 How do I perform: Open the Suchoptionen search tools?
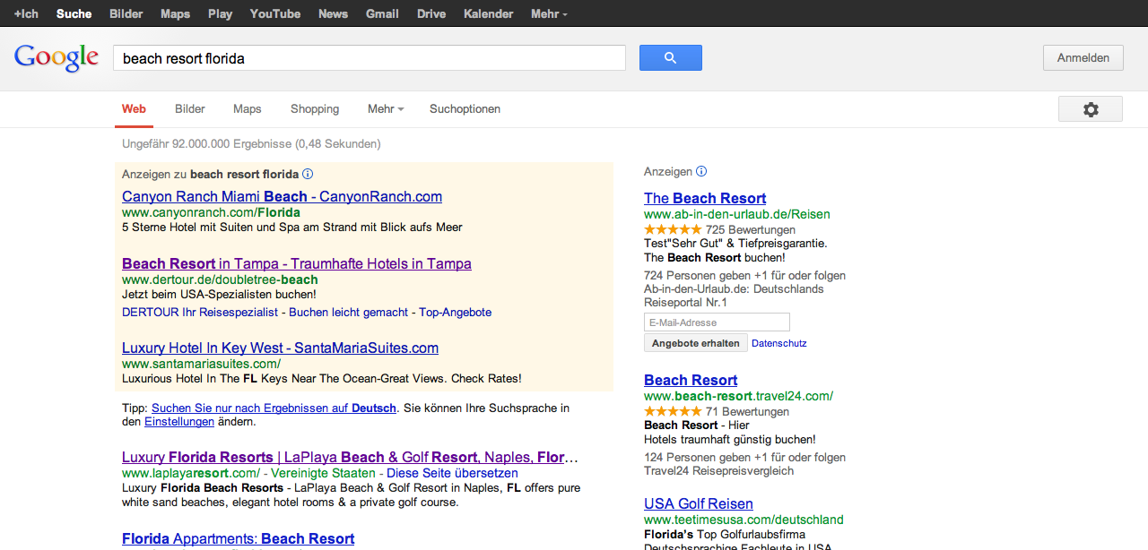click(x=465, y=109)
